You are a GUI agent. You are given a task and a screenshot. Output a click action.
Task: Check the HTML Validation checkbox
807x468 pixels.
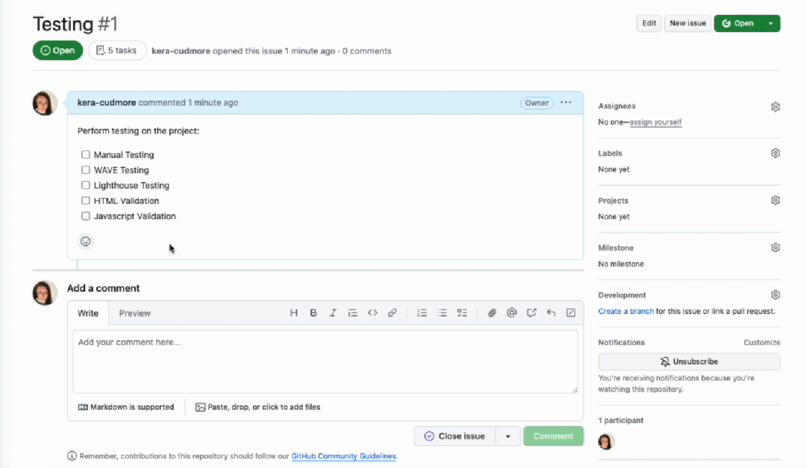tap(86, 200)
